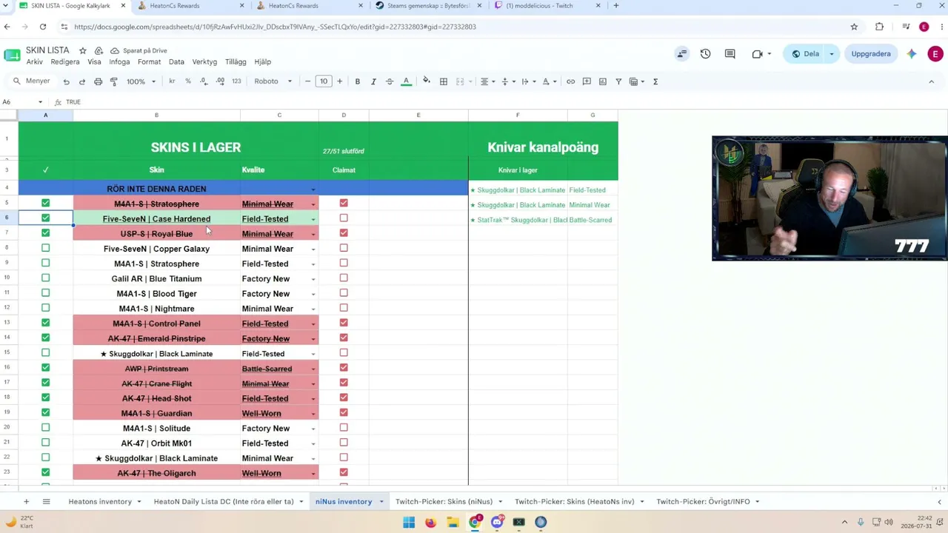The image size is (948, 533).
Task: Undo the last action in the toolbar
Action: click(67, 81)
